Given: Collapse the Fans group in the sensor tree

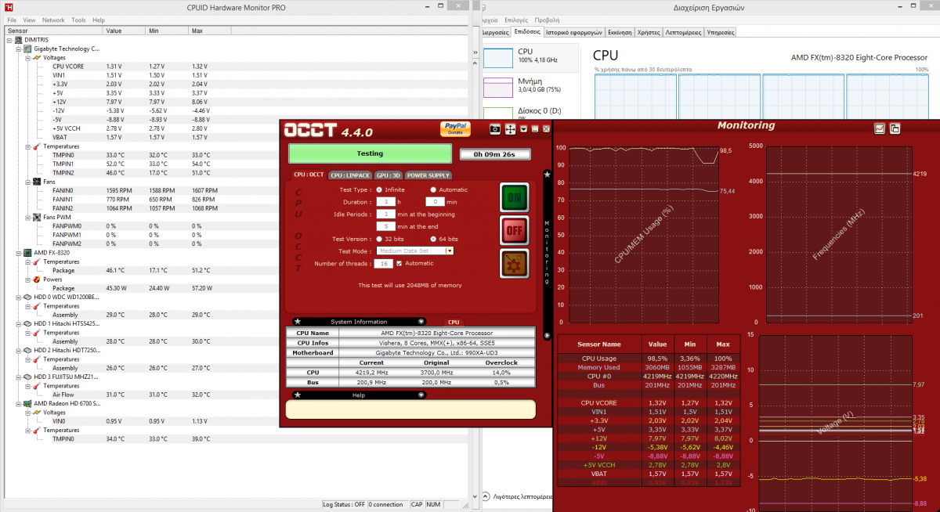Looking at the screenshot, I should click(x=27, y=182).
